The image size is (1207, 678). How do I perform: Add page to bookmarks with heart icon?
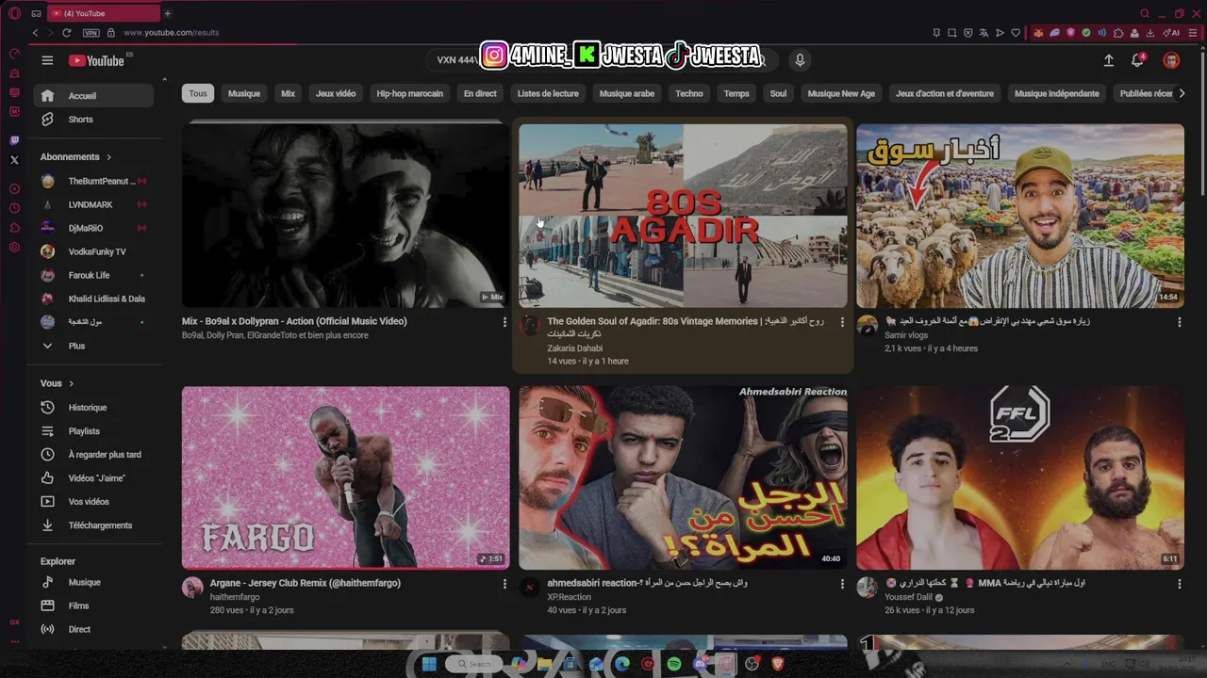(x=1016, y=32)
